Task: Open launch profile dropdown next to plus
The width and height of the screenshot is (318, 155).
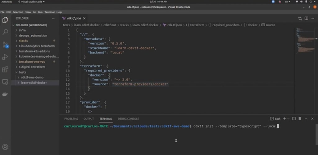Action: tap(288, 119)
